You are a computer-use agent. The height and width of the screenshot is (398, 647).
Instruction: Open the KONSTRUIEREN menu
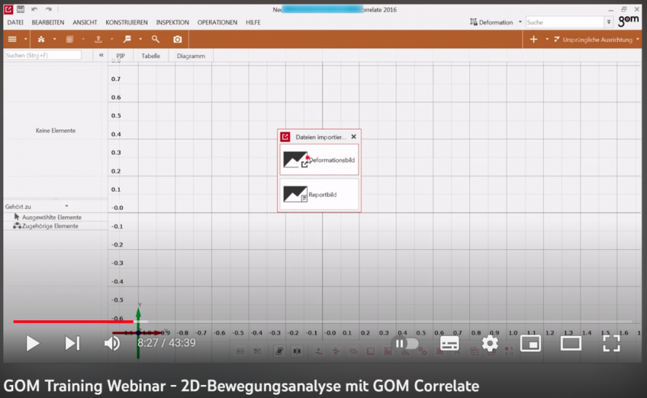click(126, 22)
